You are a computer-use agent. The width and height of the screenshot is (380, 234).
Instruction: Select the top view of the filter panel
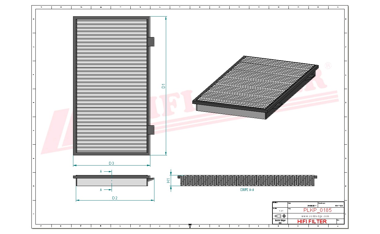[x=112, y=86]
